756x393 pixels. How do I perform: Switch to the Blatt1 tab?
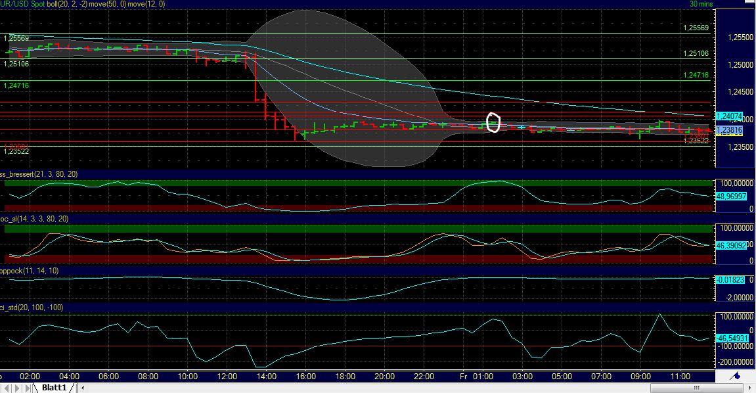53,388
